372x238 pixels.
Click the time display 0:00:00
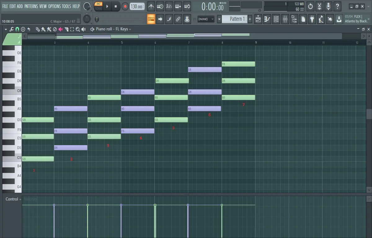click(212, 7)
